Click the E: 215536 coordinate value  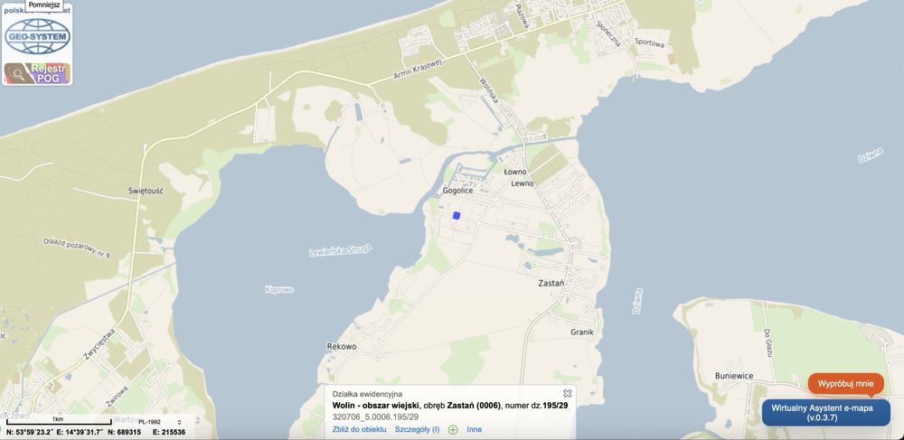pyautogui.click(x=169, y=431)
